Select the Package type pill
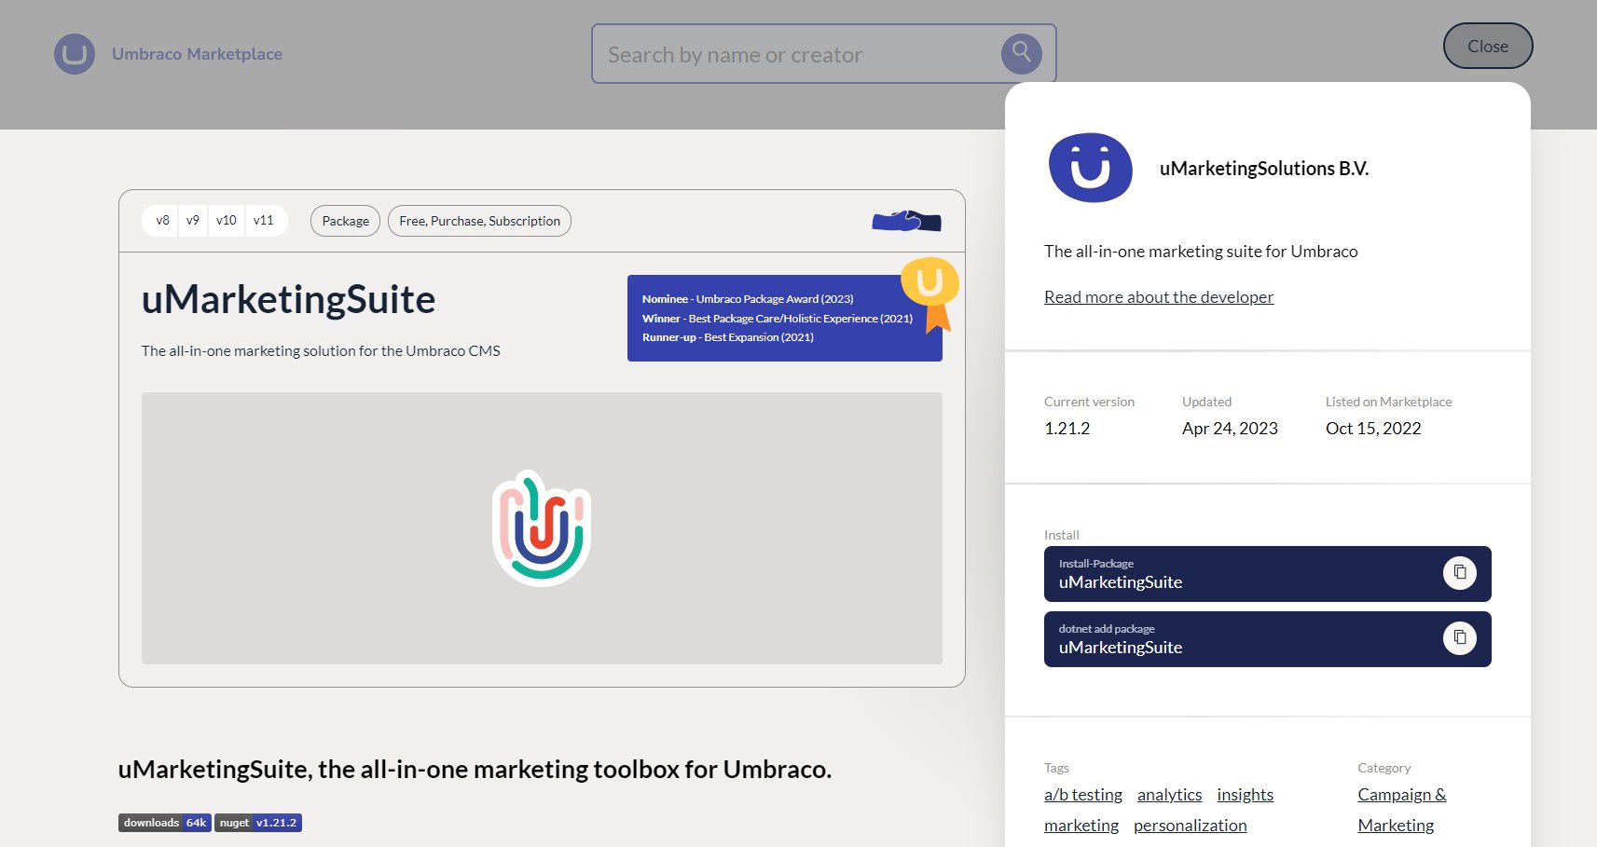The height and width of the screenshot is (847, 1597). pyautogui.click(x=345, y=221)
